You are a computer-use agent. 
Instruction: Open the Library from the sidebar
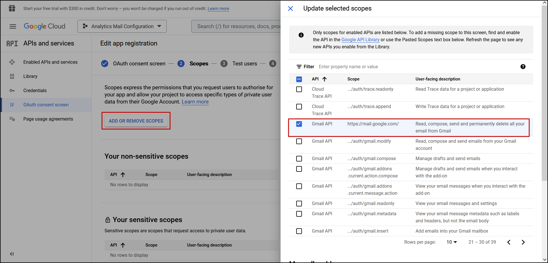pyautogui.click(x=30, y=76)
